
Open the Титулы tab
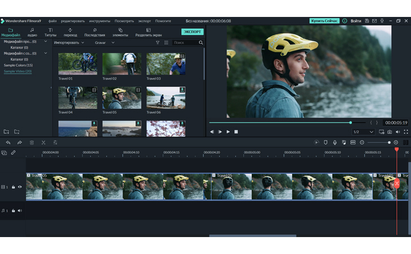[50, 32]
